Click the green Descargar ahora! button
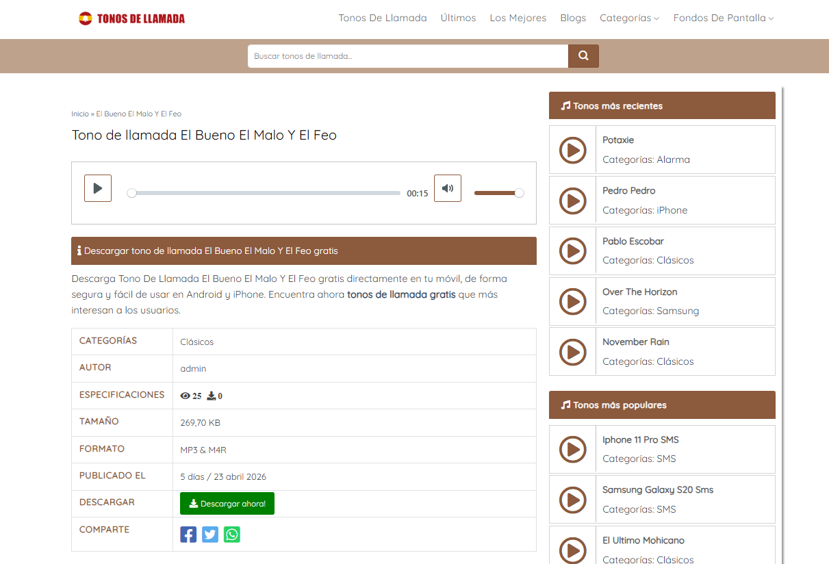The width and height of the screenshot is (829, 564). pos(227,504)
